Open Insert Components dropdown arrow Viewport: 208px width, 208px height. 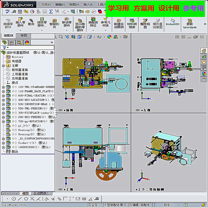point(20,31)
